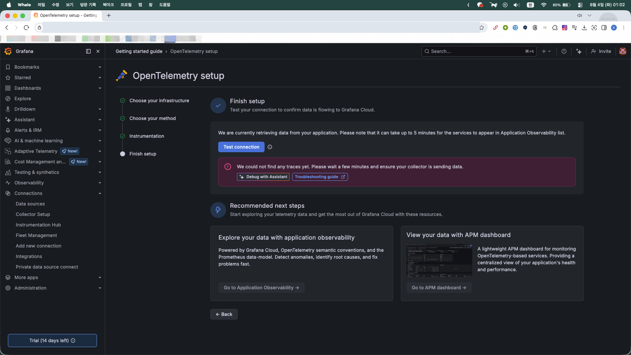Expand the Drilldown section
631x355 pixels.
100,109
